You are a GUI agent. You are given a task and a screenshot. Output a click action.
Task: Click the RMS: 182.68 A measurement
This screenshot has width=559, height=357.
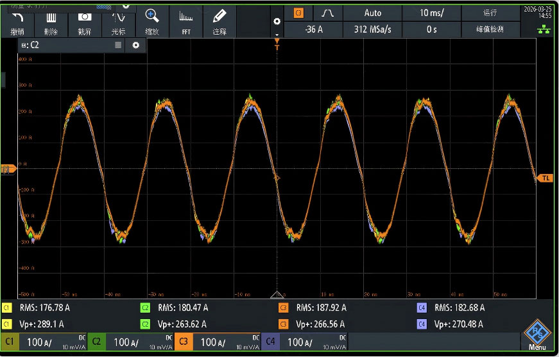pos(460,308)
